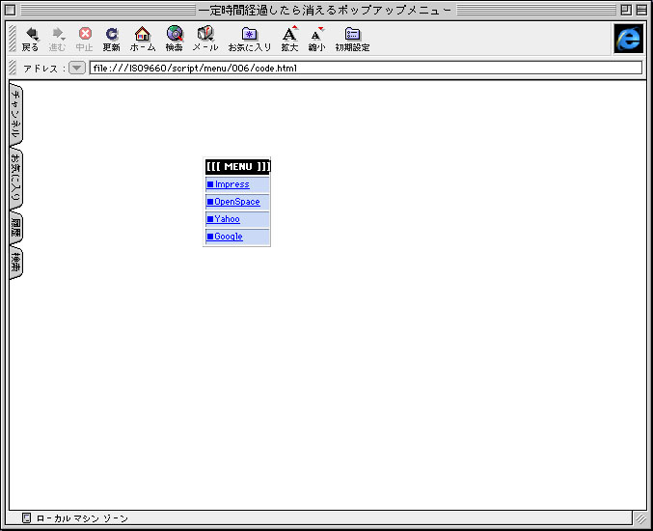Screen dimensions: 653x531
Task: Open the 検索 side tab
Action: click(15, 263)
